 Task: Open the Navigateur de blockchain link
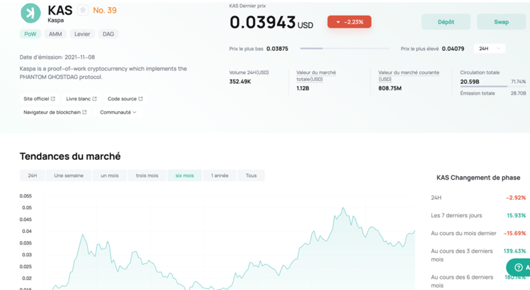55,112
